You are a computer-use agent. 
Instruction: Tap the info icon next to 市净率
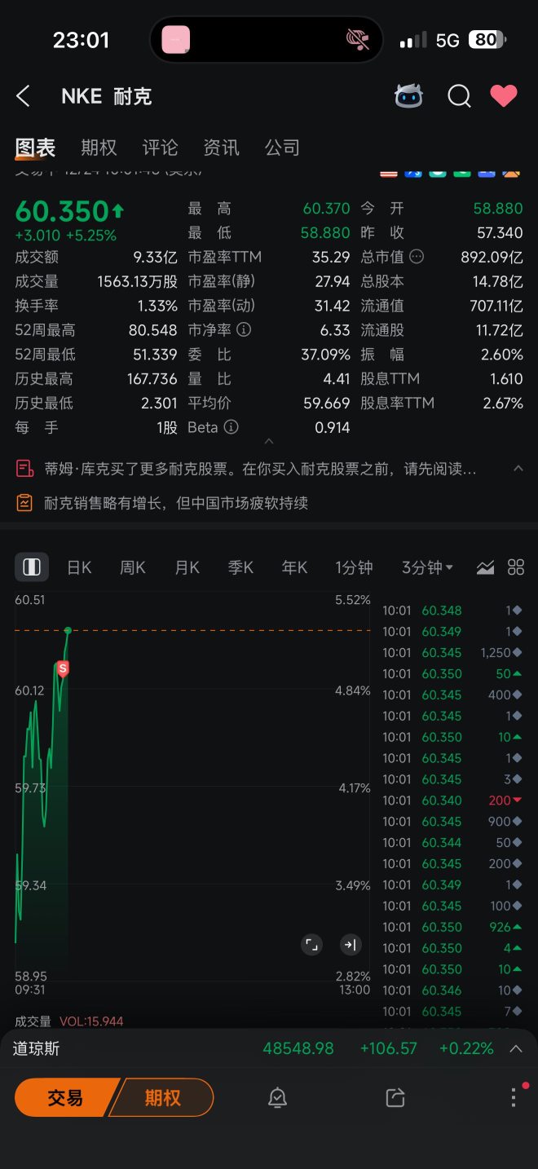(243, 330)
